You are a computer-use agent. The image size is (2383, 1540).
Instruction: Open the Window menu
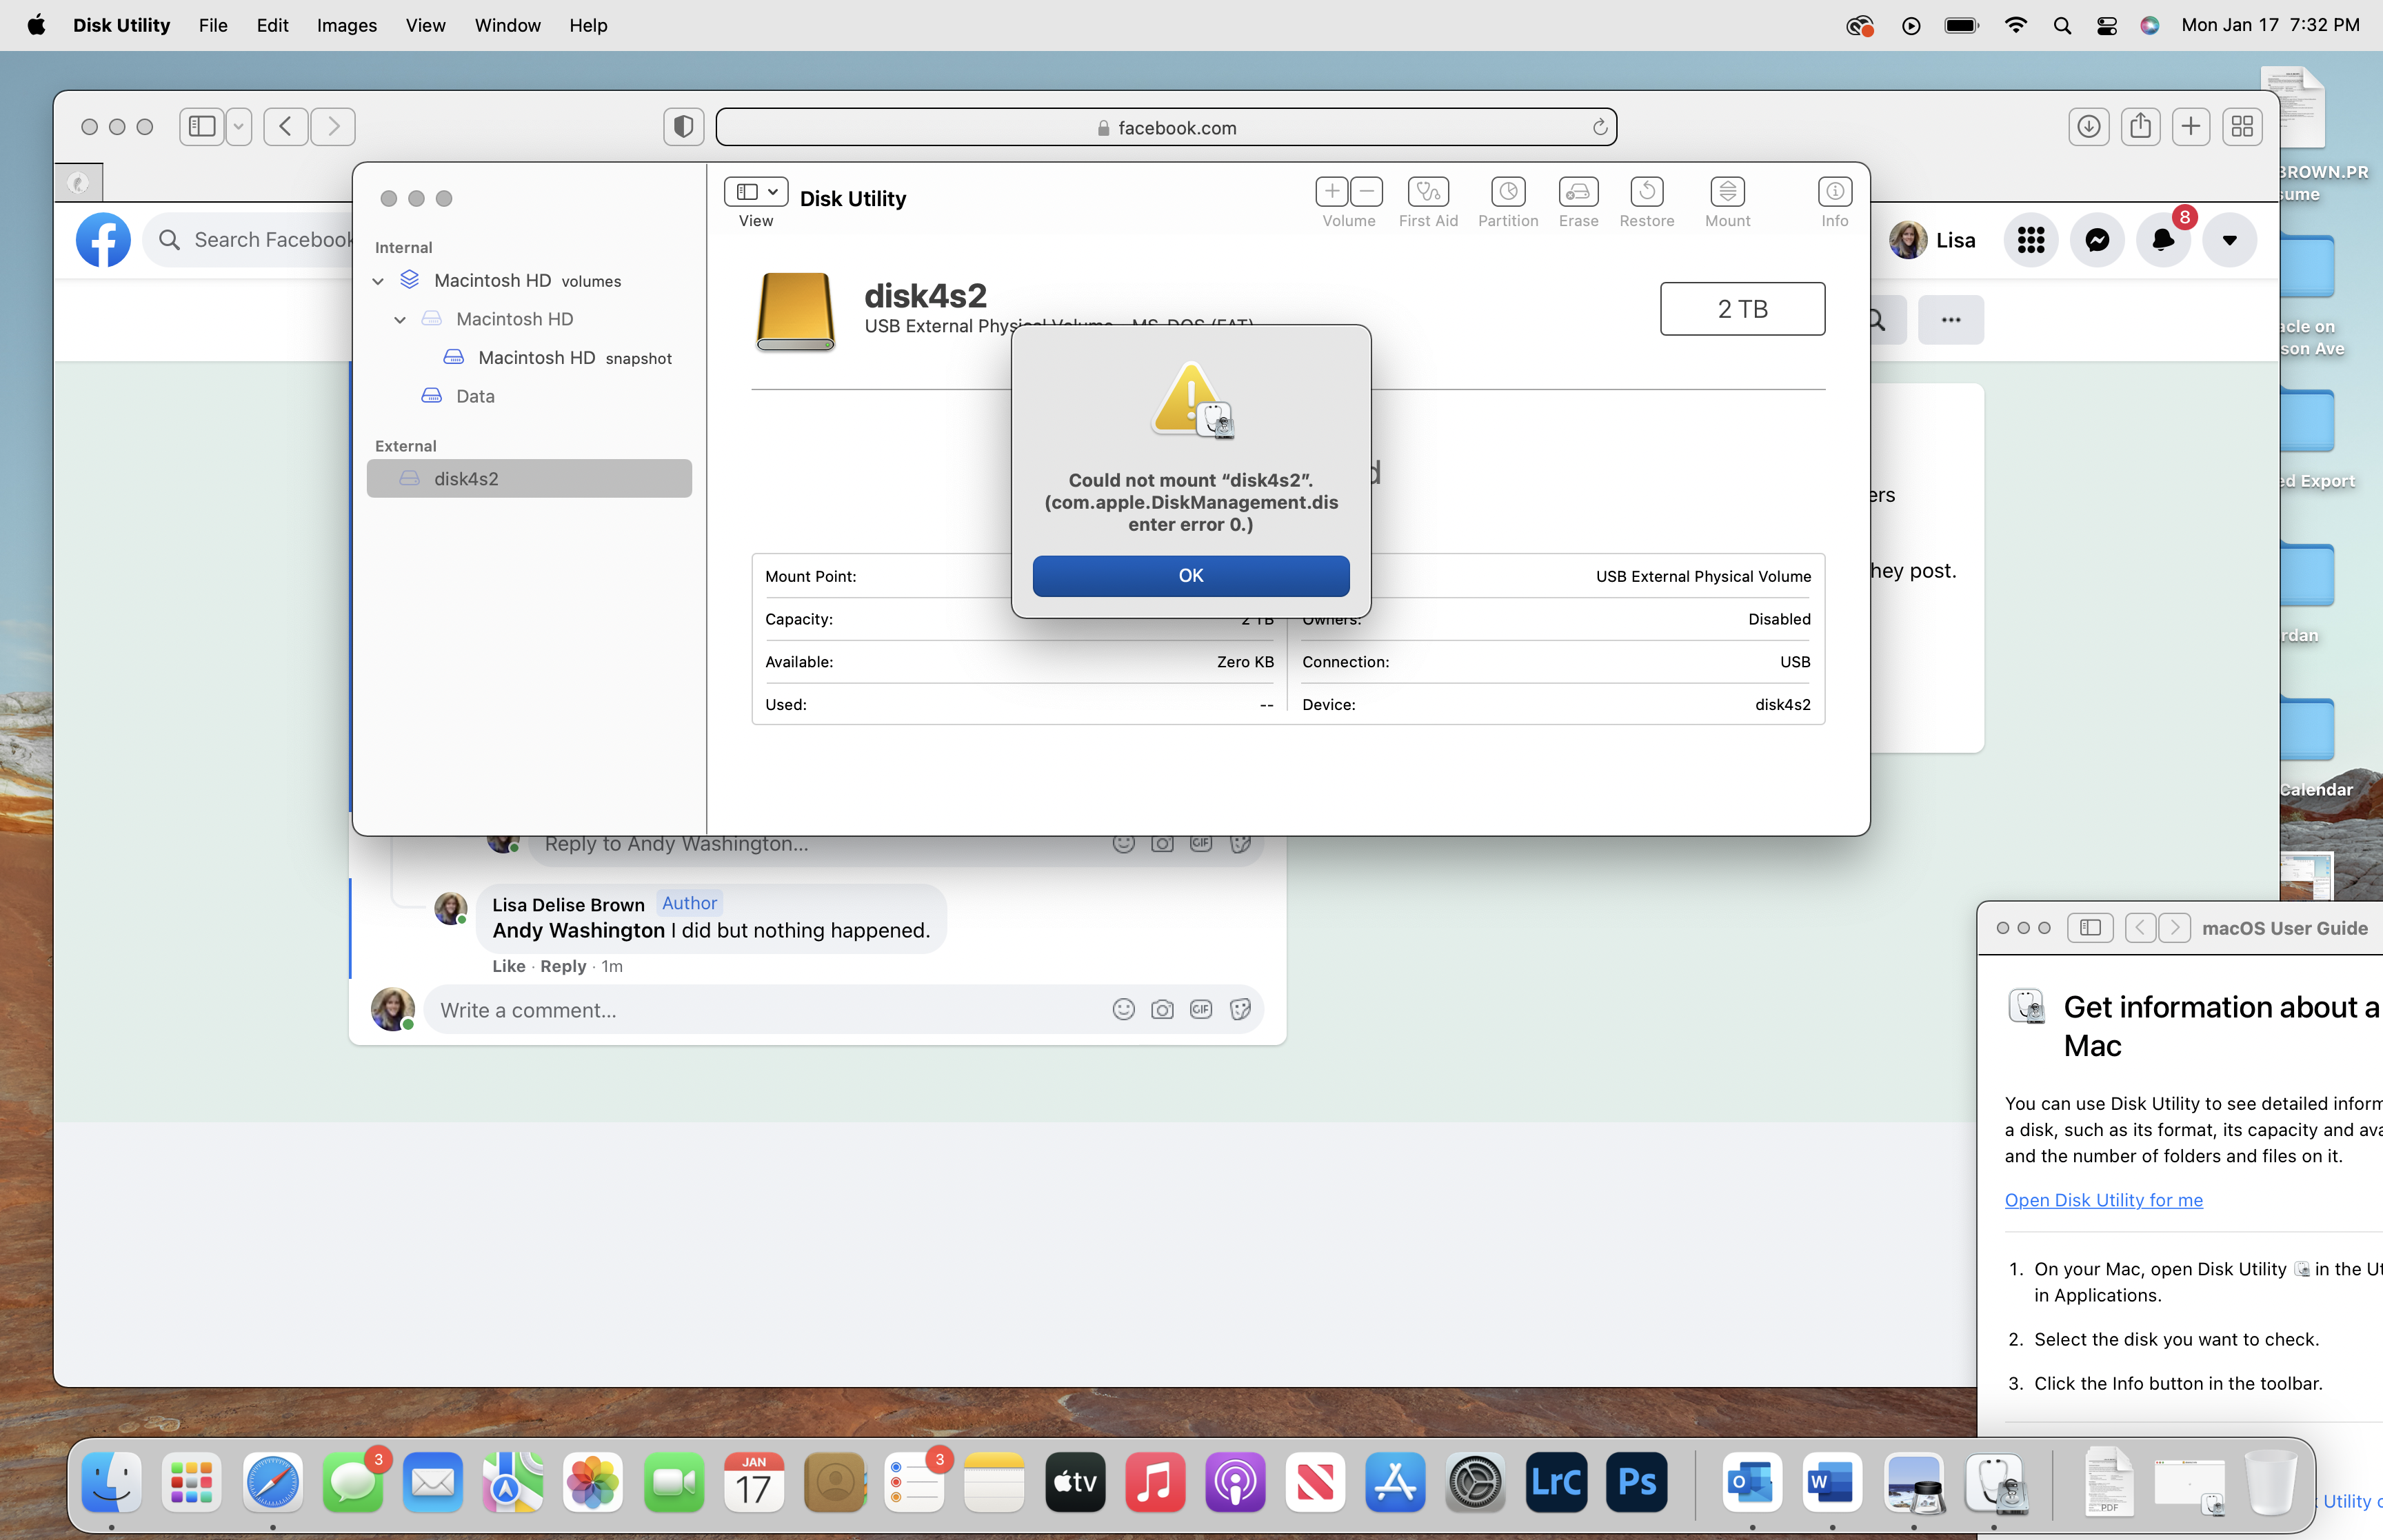click(x=507, y=25)
